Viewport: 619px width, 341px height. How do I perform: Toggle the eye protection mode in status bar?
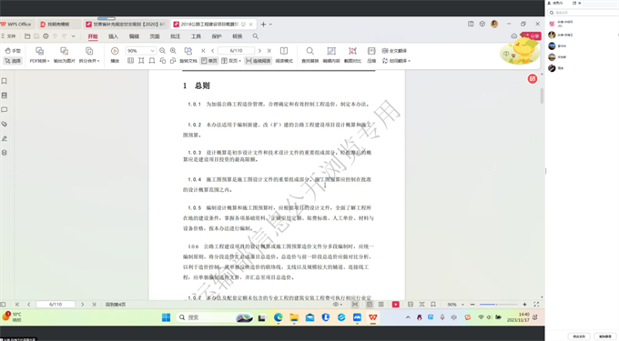pos(337,305)
